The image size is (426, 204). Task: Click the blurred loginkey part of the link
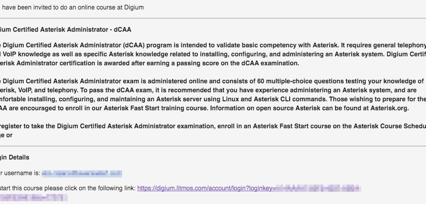pyautogui.click(x=318, y=188)
